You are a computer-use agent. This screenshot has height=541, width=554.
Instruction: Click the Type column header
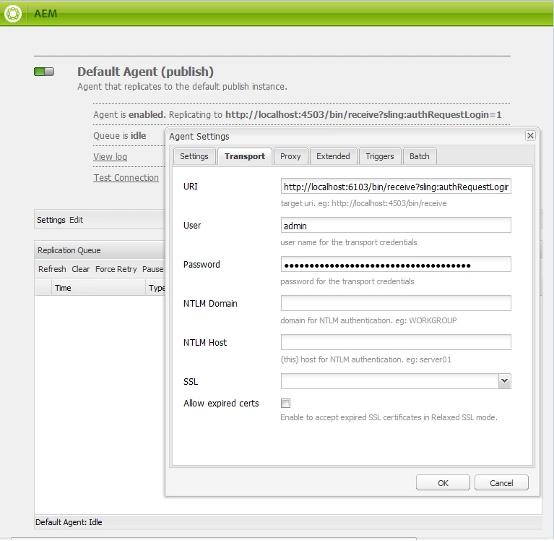156,288
